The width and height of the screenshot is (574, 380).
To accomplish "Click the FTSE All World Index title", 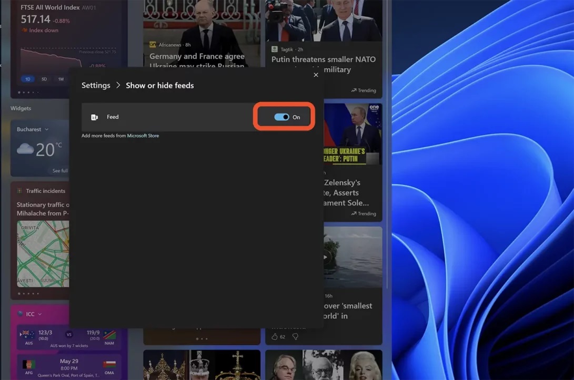I will pyautogui.click(x=50, y=8).
